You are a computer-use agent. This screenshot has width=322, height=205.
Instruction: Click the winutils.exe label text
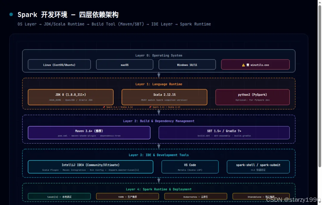pyautogui.click(x=260, y=65)
